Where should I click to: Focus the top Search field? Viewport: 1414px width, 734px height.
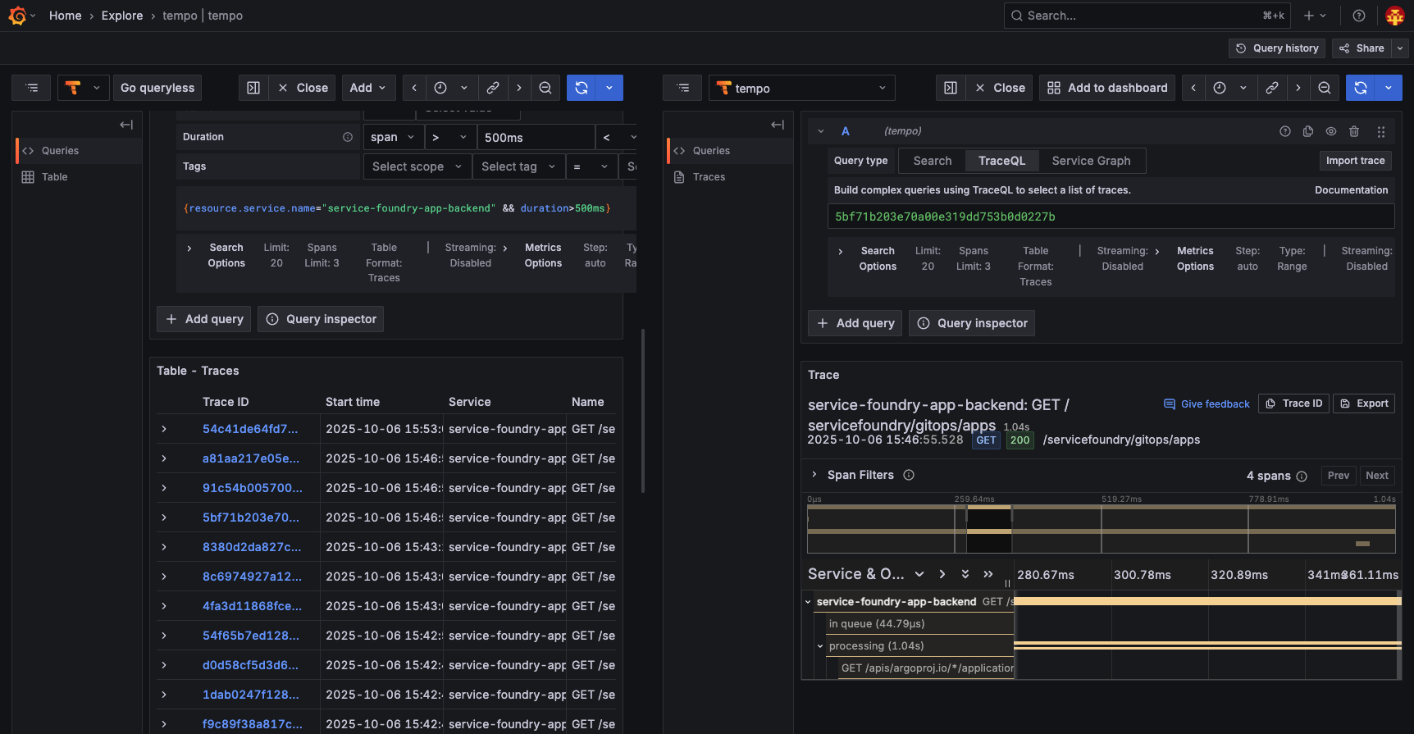click(1147, 16)
